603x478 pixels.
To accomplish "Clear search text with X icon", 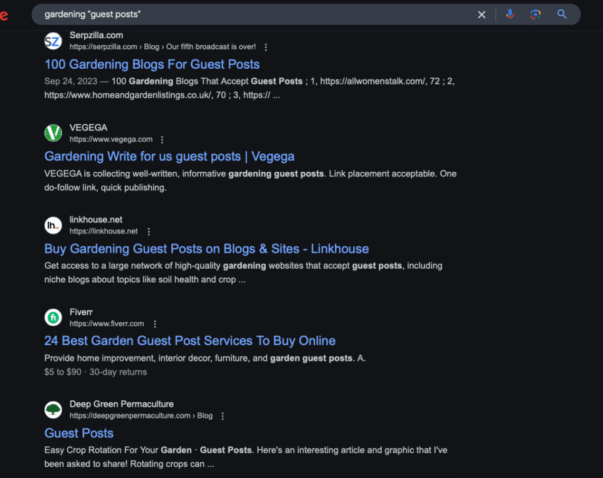I will click(x=482, y=15).
